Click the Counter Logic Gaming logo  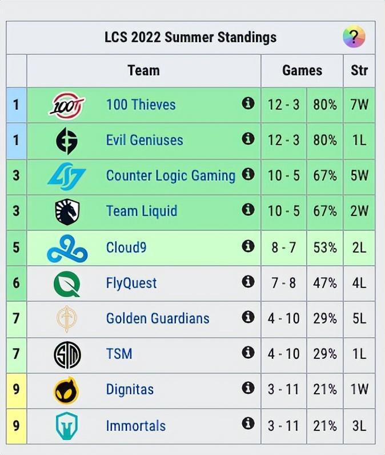click(67, 176)
